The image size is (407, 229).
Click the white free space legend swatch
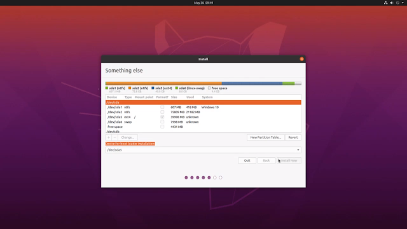pos(209,88)
